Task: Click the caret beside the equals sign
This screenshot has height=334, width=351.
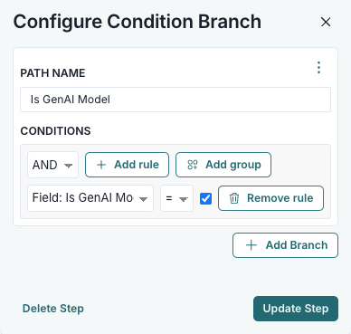Action: tap(184, 199)
